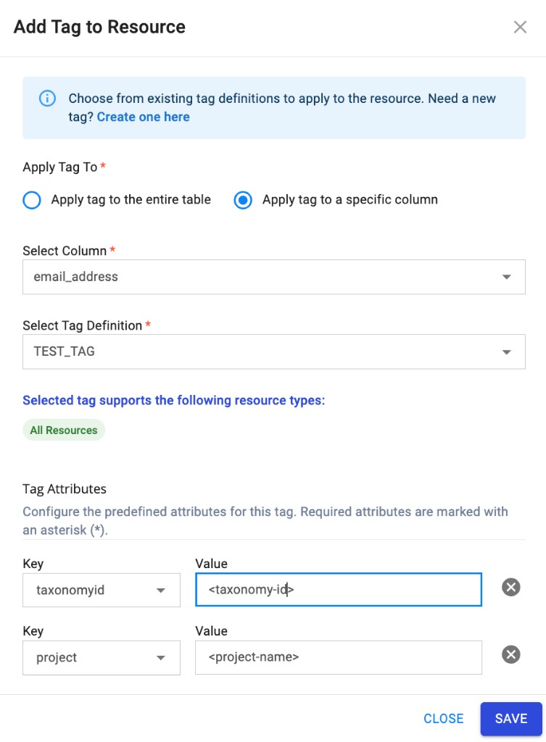Click the project-name Value input field

[339, 657]
